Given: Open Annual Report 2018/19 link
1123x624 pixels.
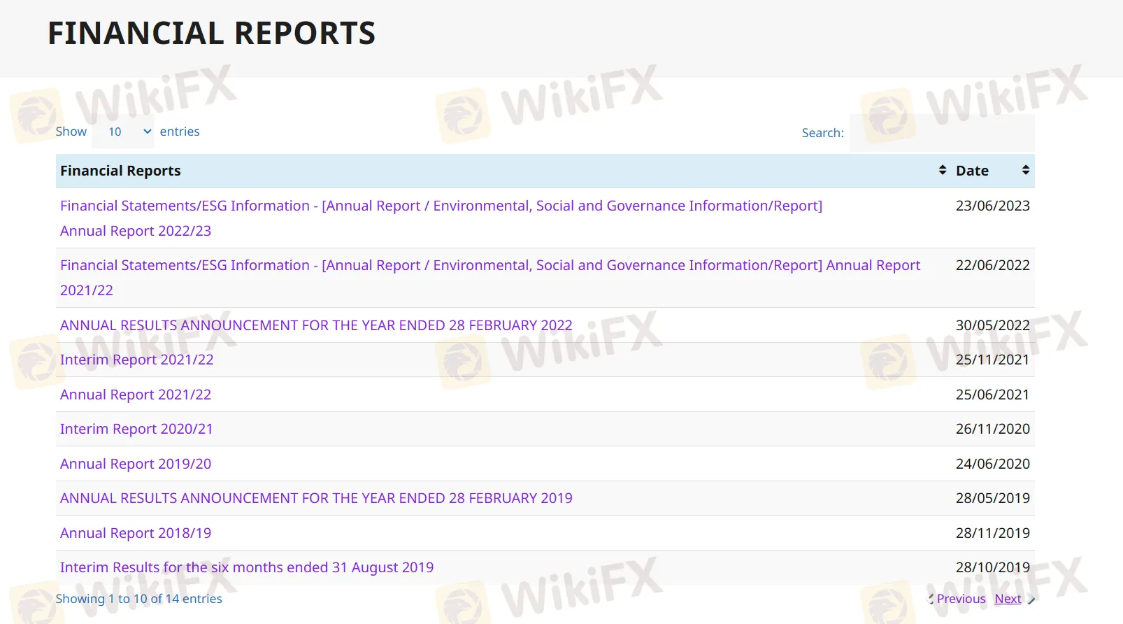Looking at the screenshot, I should tap(136, 533).
